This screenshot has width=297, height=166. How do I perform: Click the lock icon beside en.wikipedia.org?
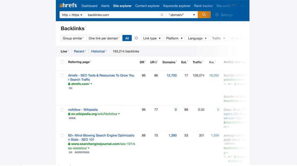pos(69,114)
